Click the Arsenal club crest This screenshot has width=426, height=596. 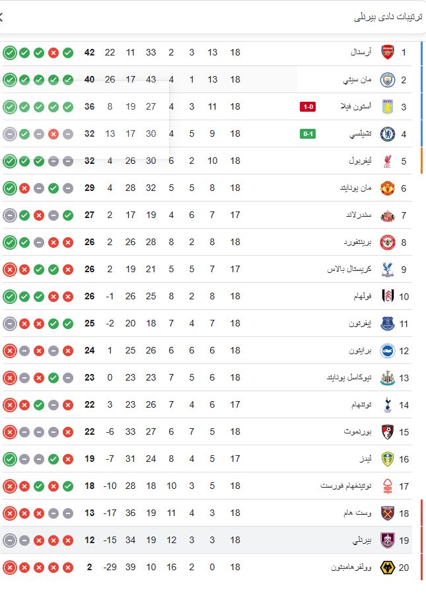tap(388, 52)
